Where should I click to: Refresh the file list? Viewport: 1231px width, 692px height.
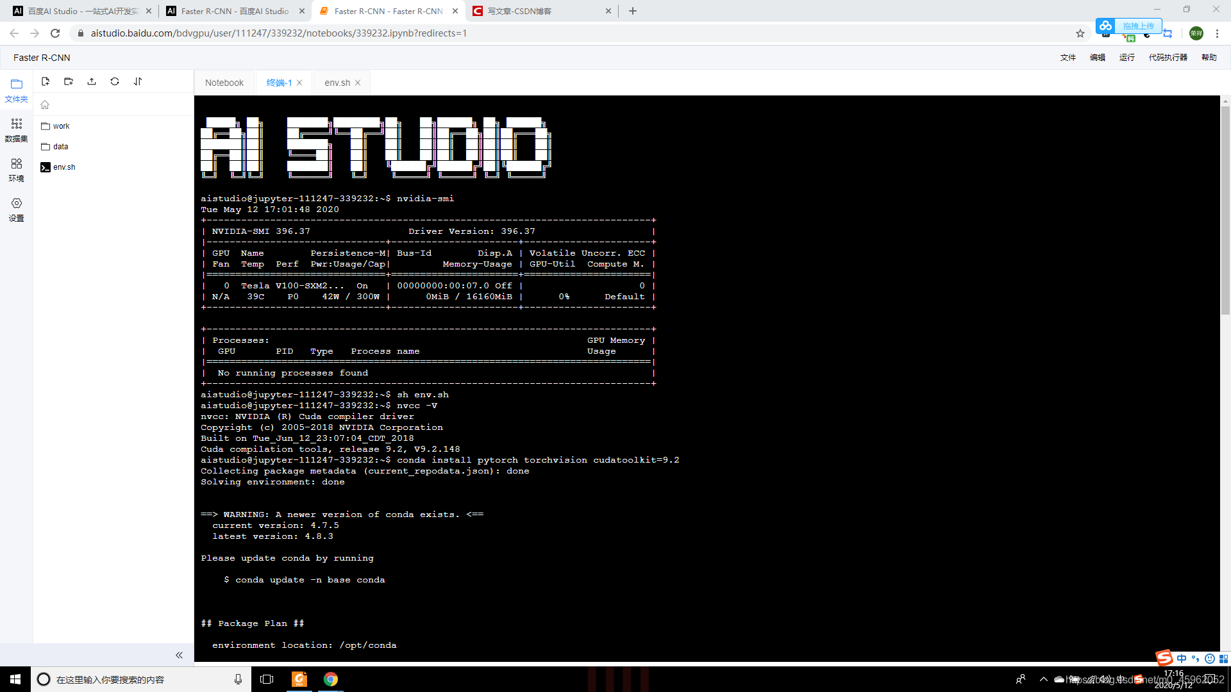pyautogui.click(x=115, y=81)
